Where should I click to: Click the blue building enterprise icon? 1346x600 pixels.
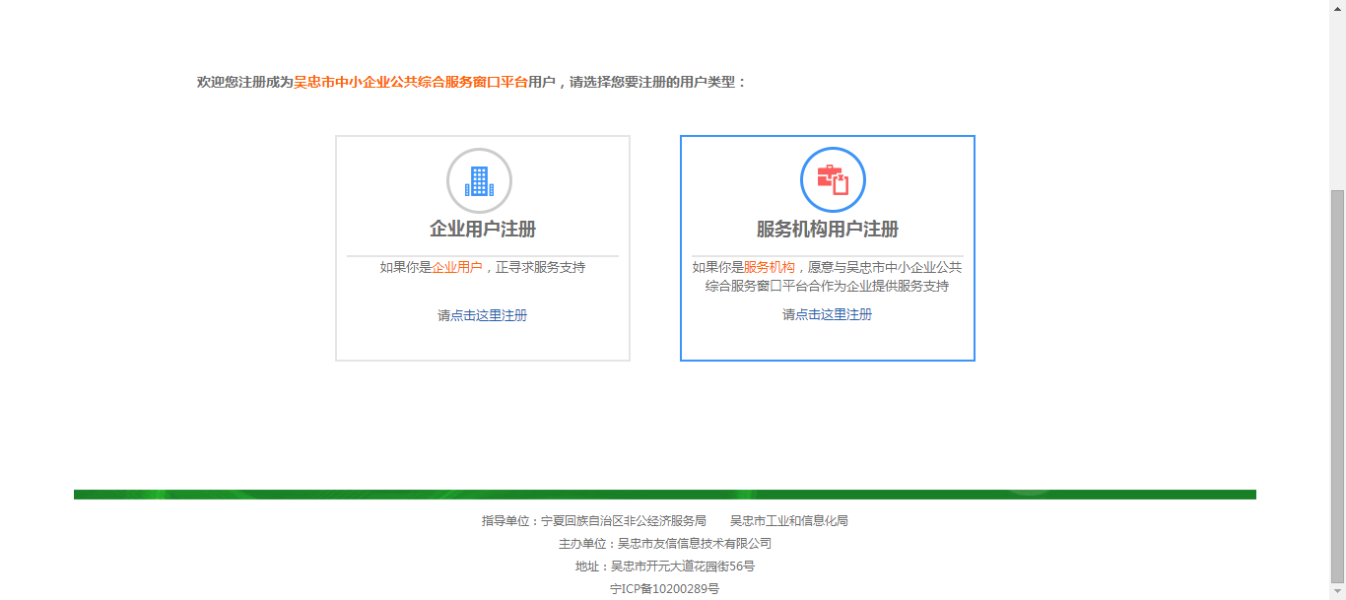[x=479, y=180]
